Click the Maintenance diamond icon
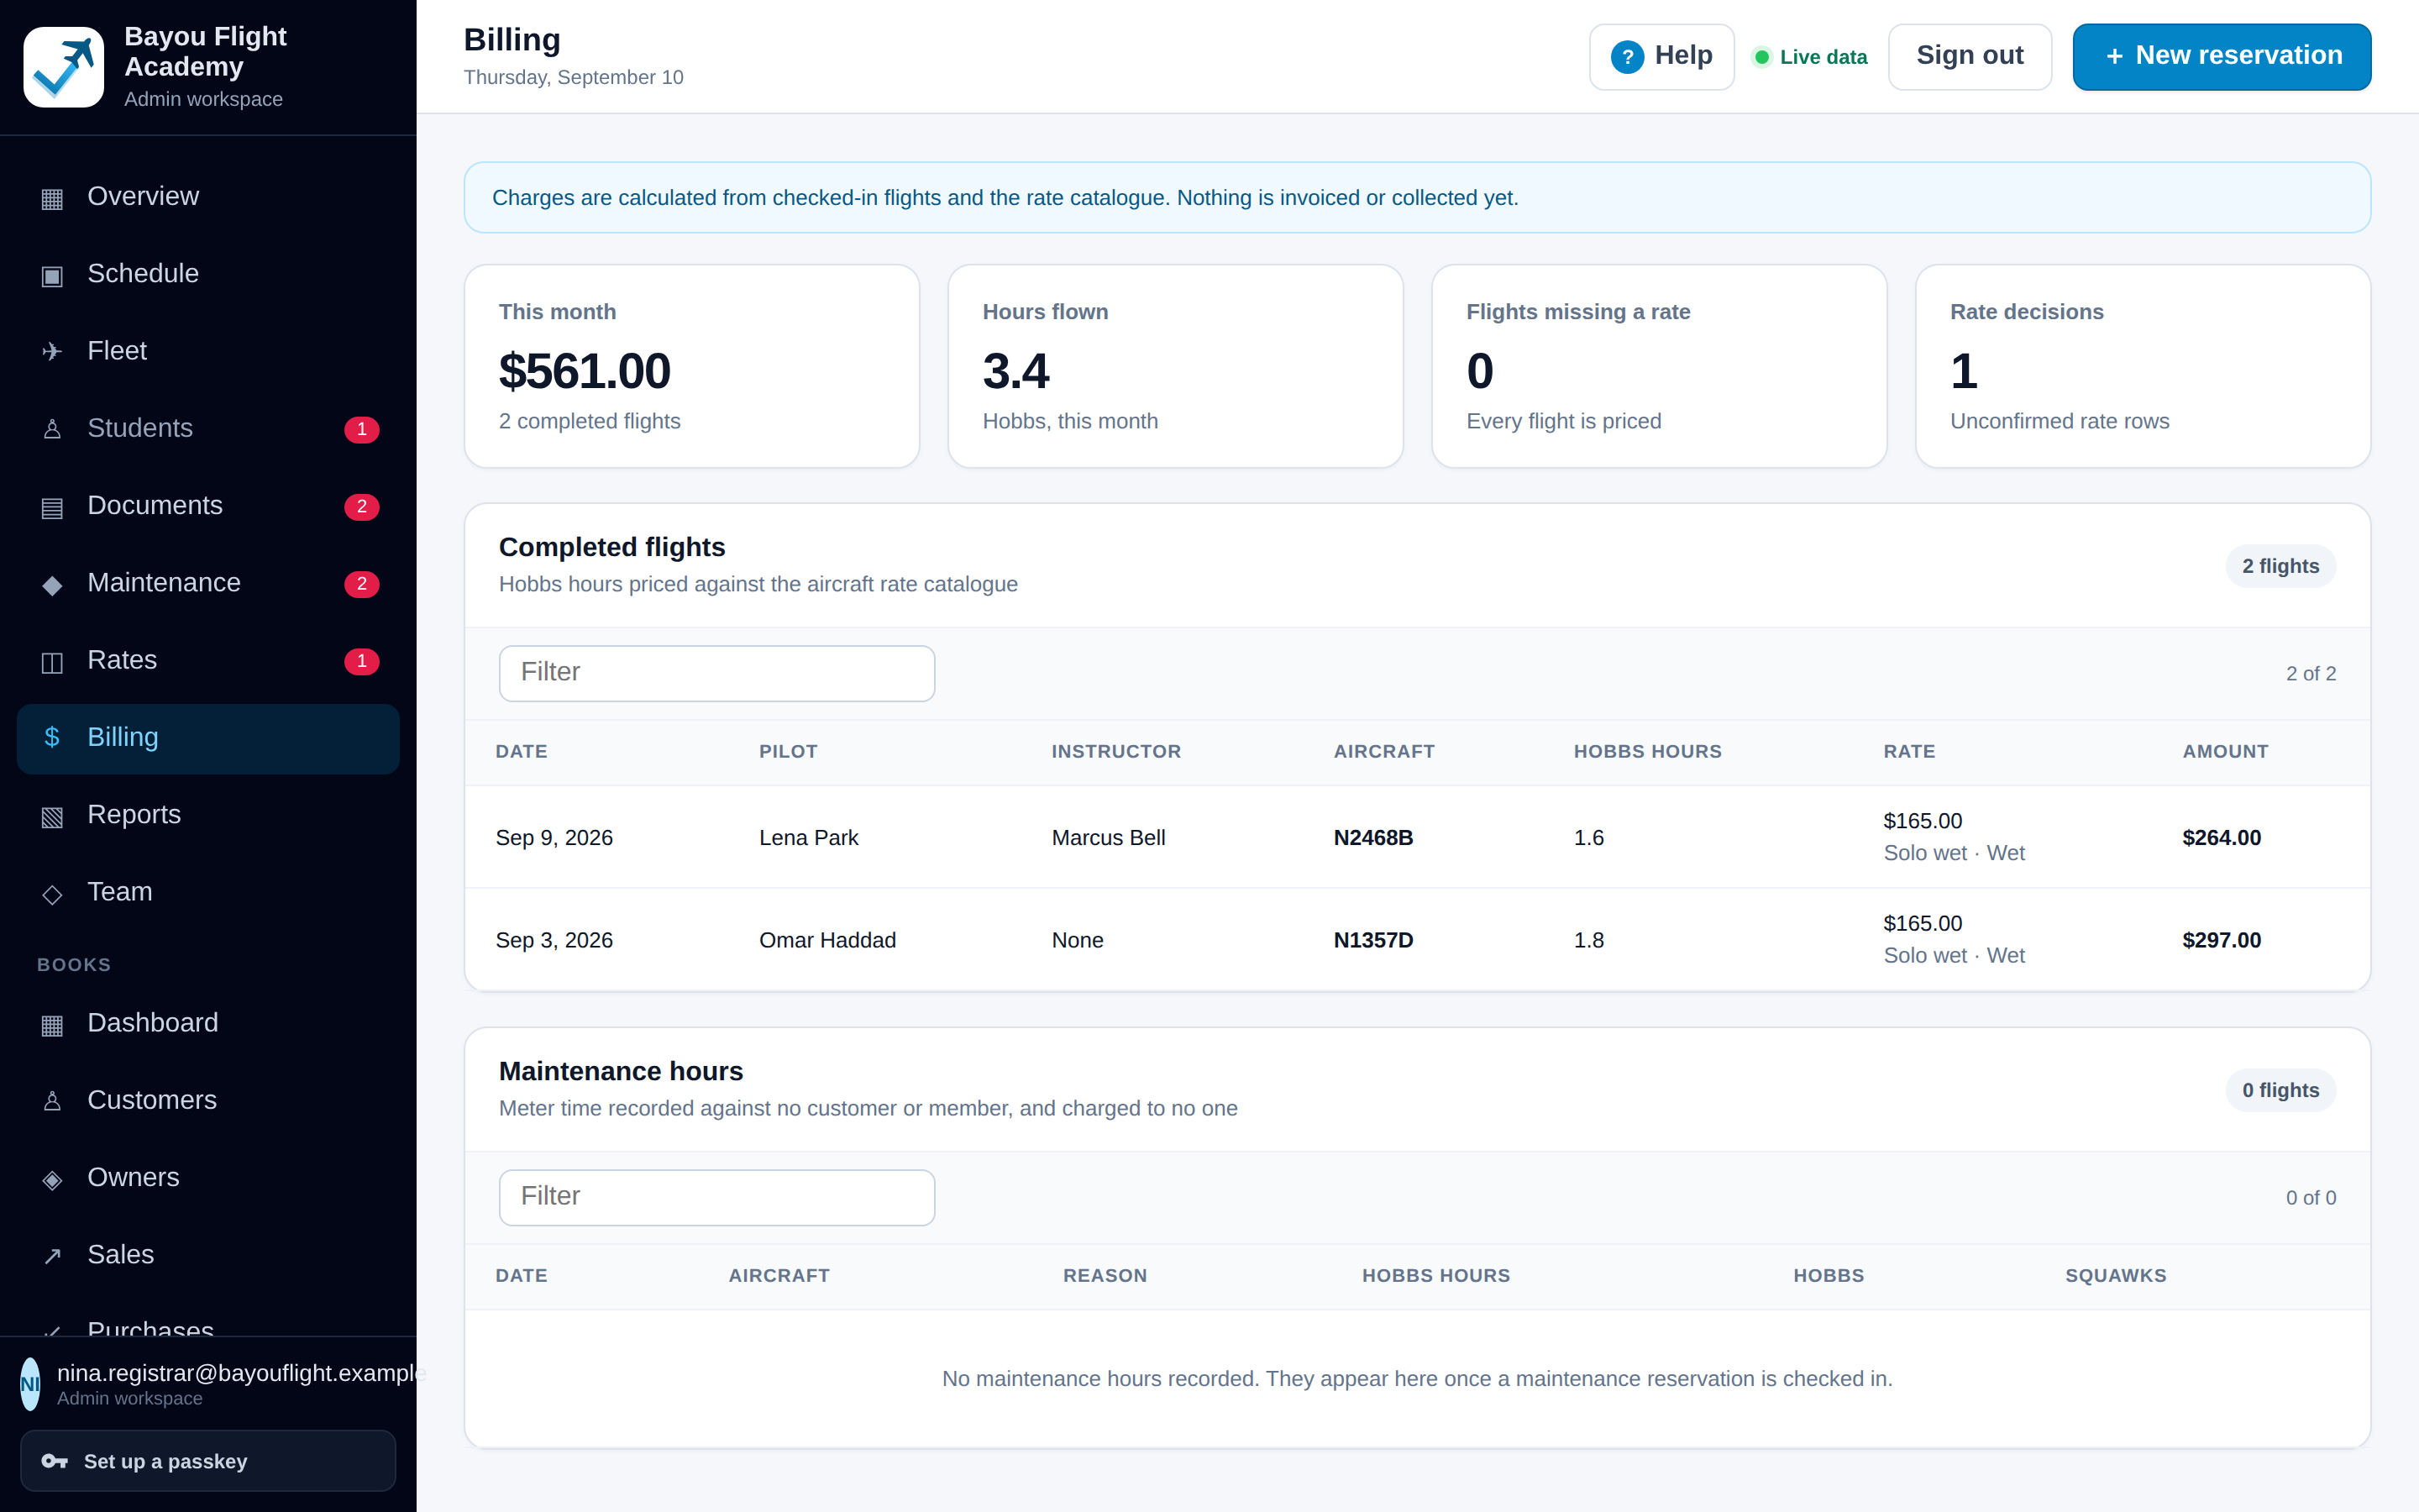Viewport: 2419px width, 1512px height. coord(52,584)
